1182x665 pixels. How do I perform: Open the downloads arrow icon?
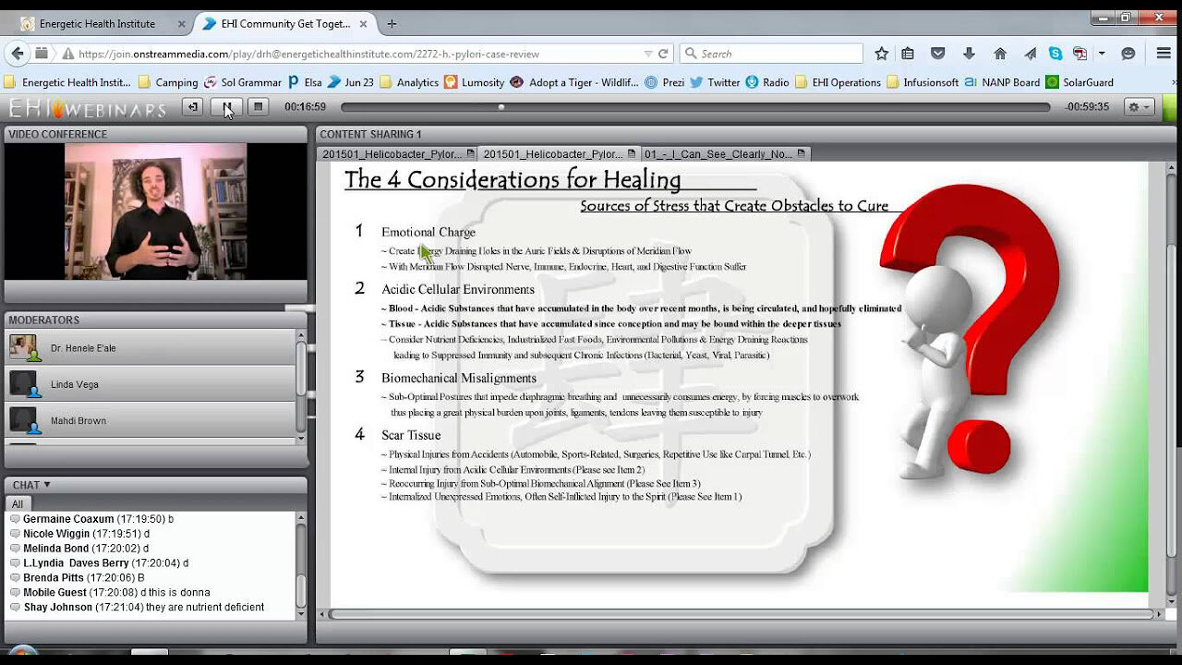click(969, 54)
